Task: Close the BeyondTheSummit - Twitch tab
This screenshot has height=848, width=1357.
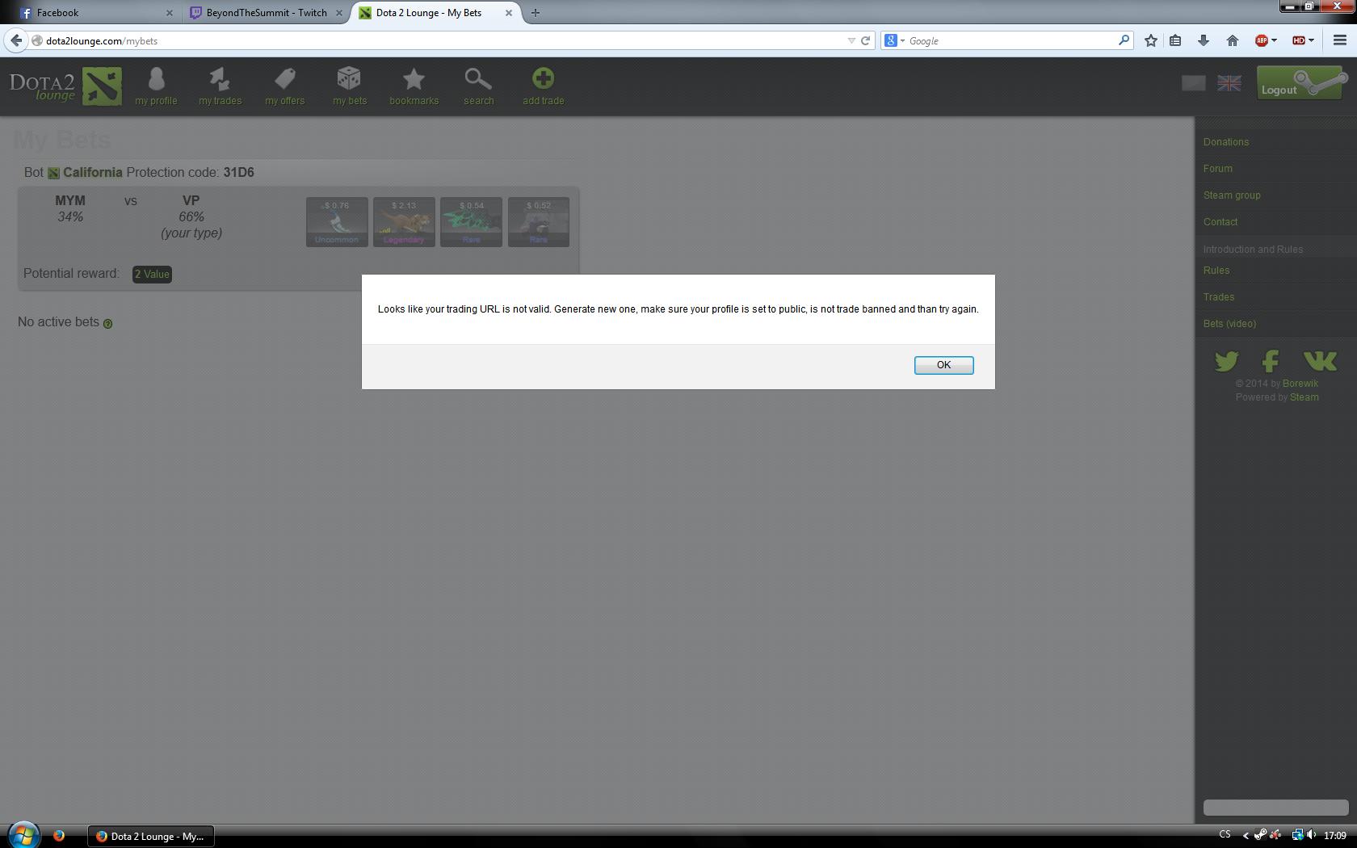Action: tap(339, 13)
